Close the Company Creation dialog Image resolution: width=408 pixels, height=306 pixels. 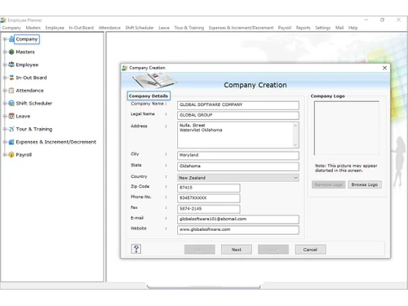tap(384, 68)
